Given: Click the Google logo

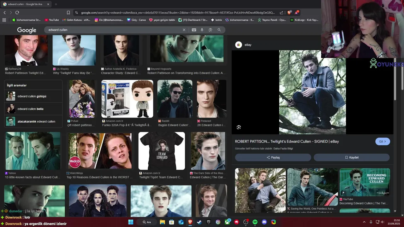Looking at the screenshot, I should (x=27, y=30).
